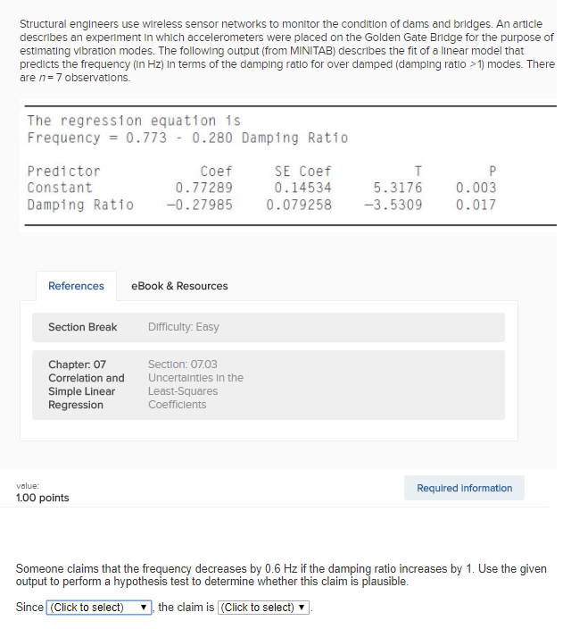Click the Constant predictor row label

[x=59, y=188]
